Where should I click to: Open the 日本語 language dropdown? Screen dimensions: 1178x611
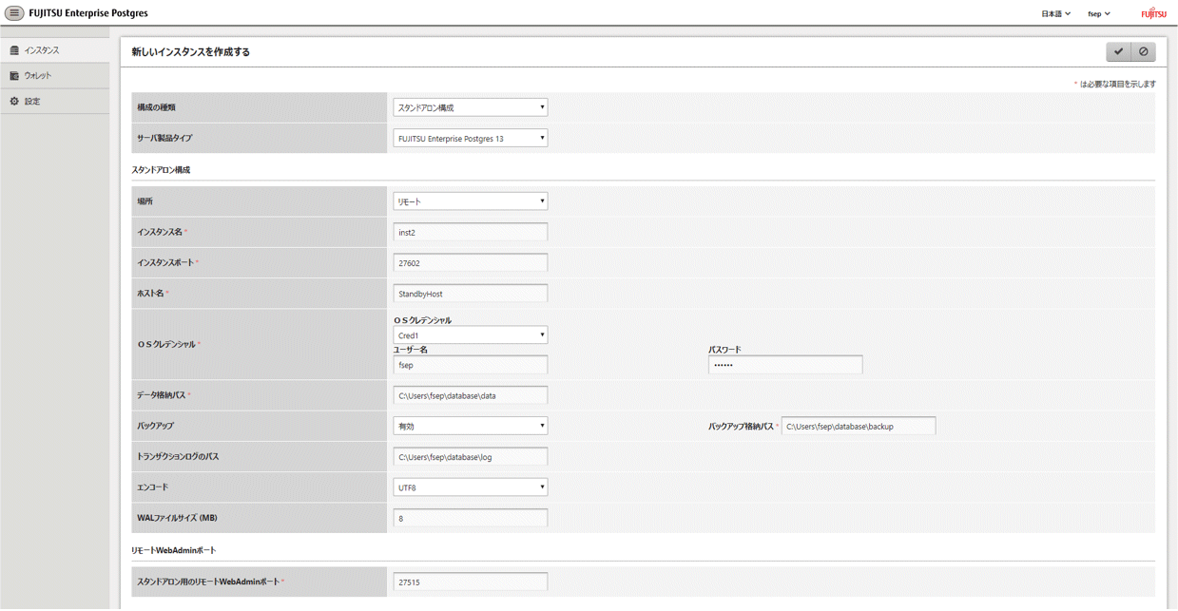point(1056,13)
